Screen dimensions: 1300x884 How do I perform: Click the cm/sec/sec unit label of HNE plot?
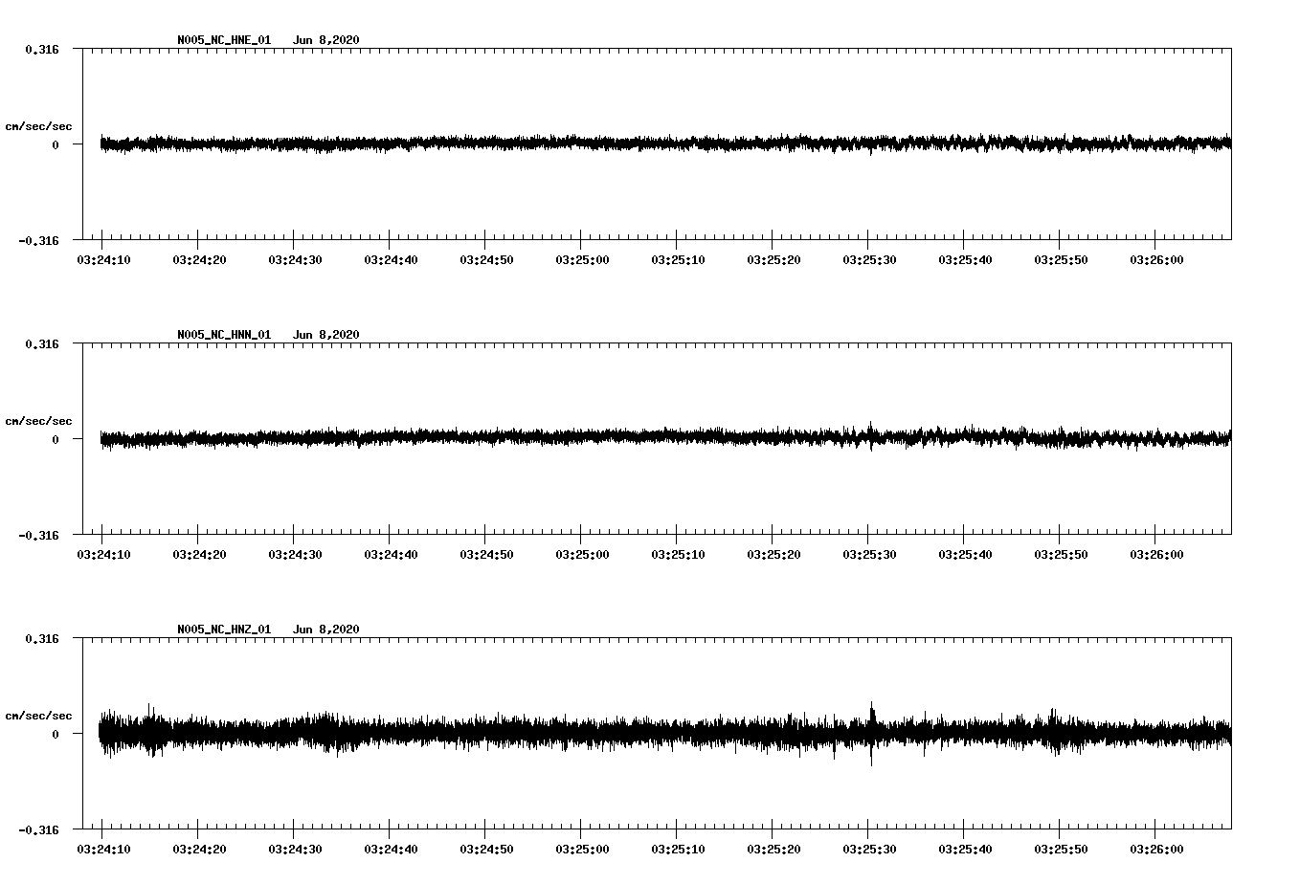pos(38,126)
